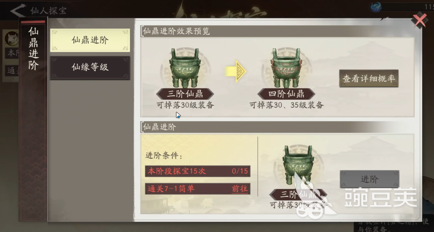Open 查看详细概率 probability details
Image resolution: width=434 pixels, height=232 pixels.
click(369, 79)
